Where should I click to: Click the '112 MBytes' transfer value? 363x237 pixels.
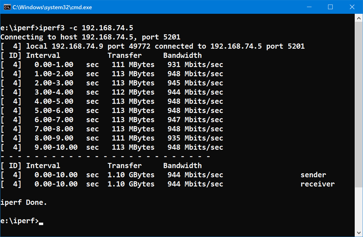tap(133, 92)
